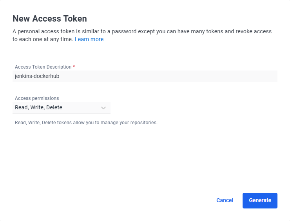Click the permissions helper text below dropdown
Viewport: 290px width, 221px height.
pos(86,123)
